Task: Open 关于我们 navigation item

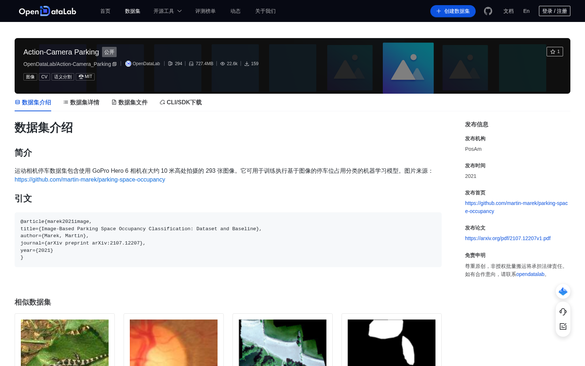Action: click(265, 11)
